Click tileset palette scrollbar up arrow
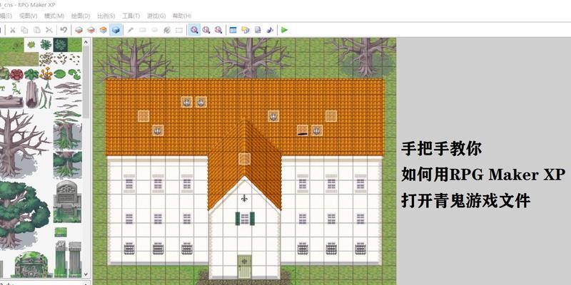The image size is (571, 285). [86, 43]
